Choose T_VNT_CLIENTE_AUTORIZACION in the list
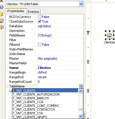This screenshot has height=119, width=115. tap(45, 94)
